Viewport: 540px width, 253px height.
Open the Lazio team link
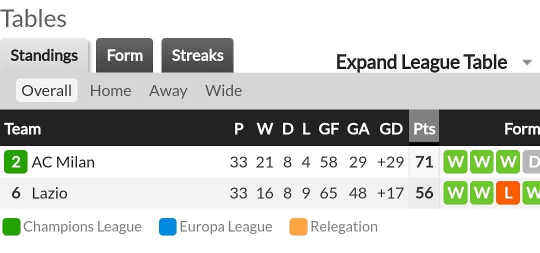coord(49,193)
